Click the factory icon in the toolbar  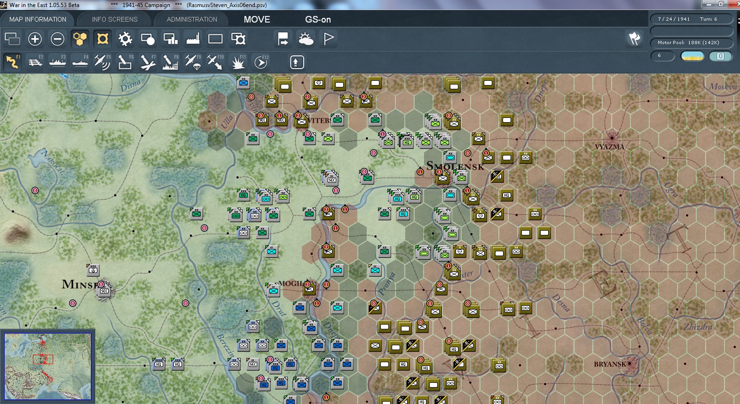coord(193,39)
